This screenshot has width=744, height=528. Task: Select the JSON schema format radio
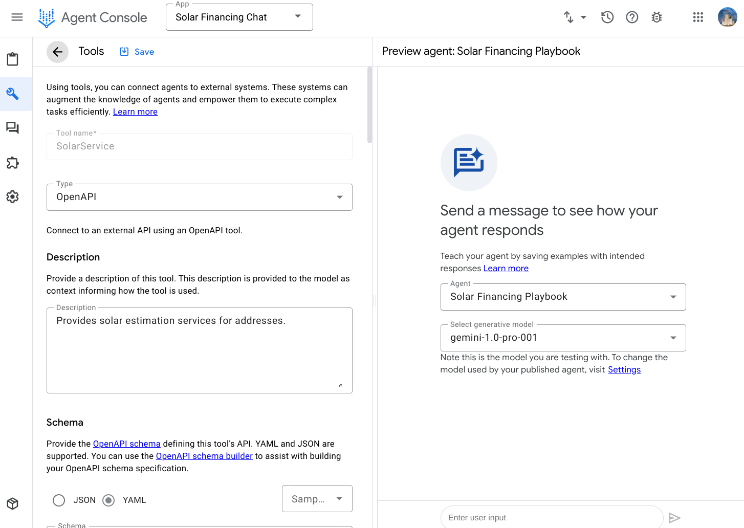click(x=59, y=500)
